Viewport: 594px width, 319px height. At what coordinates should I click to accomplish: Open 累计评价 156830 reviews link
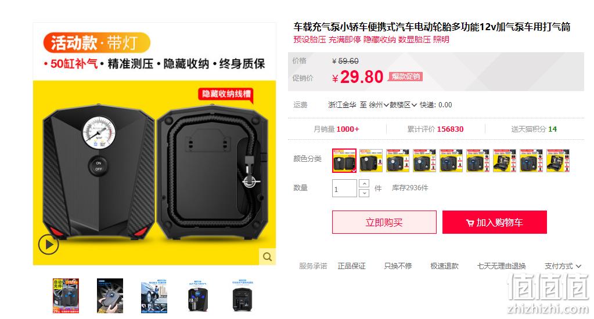(435, 129)
